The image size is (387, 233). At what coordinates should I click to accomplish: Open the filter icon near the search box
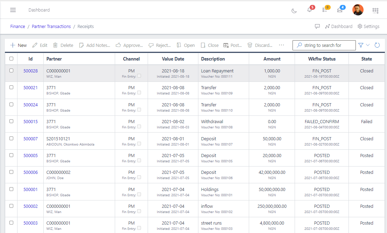[360, 45]
